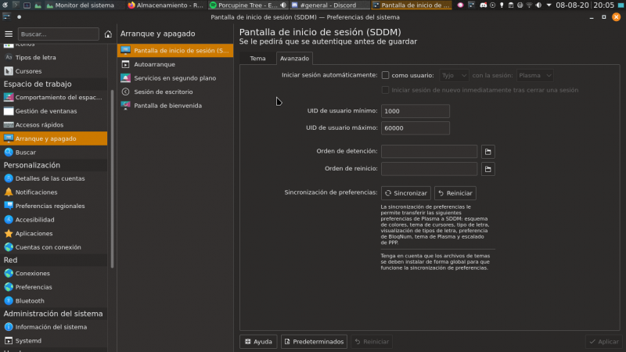This screenshot has height=352, width=626.
Task: Click the clock showing 20:05
Action: pos(603,5)
